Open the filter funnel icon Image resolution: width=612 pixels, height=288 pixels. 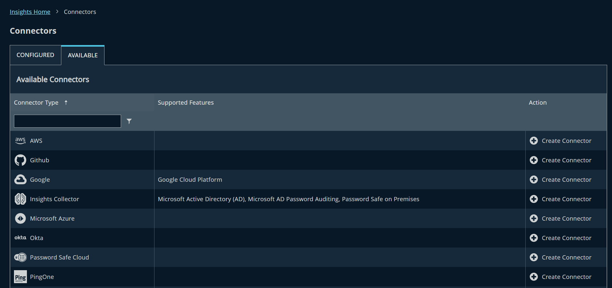tap(129, 121)
